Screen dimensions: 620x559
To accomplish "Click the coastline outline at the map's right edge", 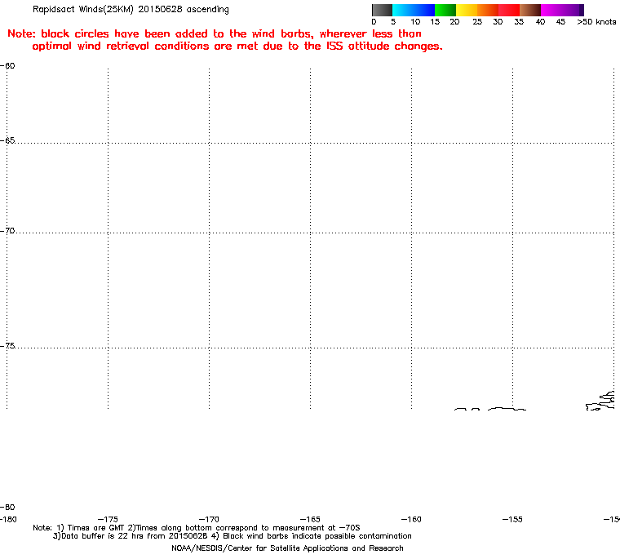I will (x=600, y=401).
